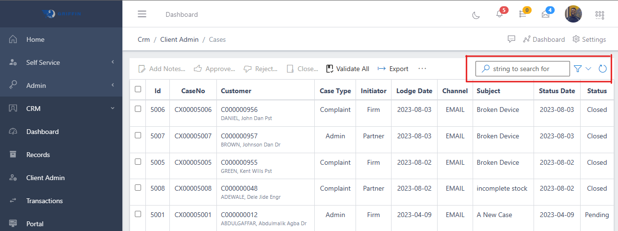Click the Records archive box icon
The height and width of the screenshot is (231, 618).
13,155
